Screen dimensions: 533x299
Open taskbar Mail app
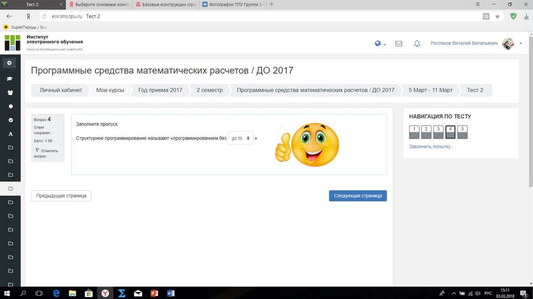coord(138,293)
